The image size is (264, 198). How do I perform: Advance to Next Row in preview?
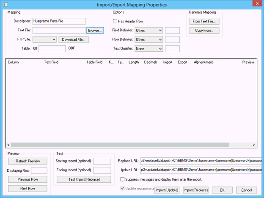coord(28,188)
